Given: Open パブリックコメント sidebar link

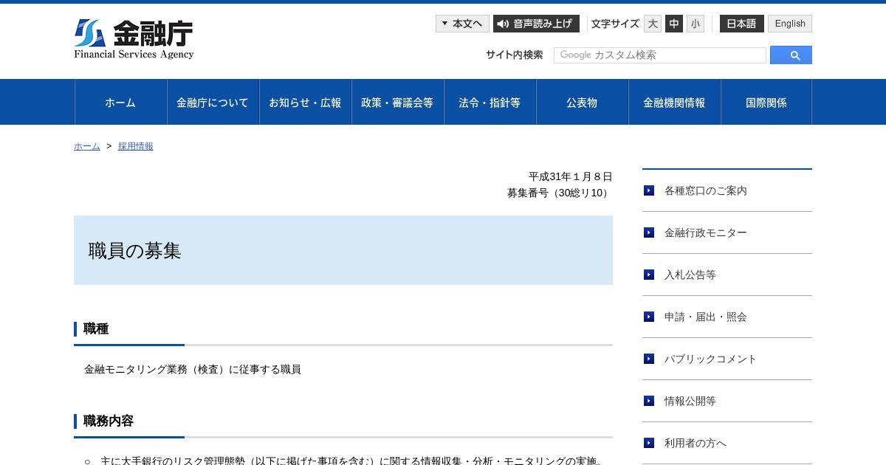Looking at the screenshot, I should click(x=711, y=359).
